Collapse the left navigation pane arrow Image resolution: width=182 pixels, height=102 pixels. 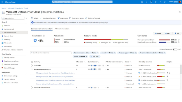[27, 18]
